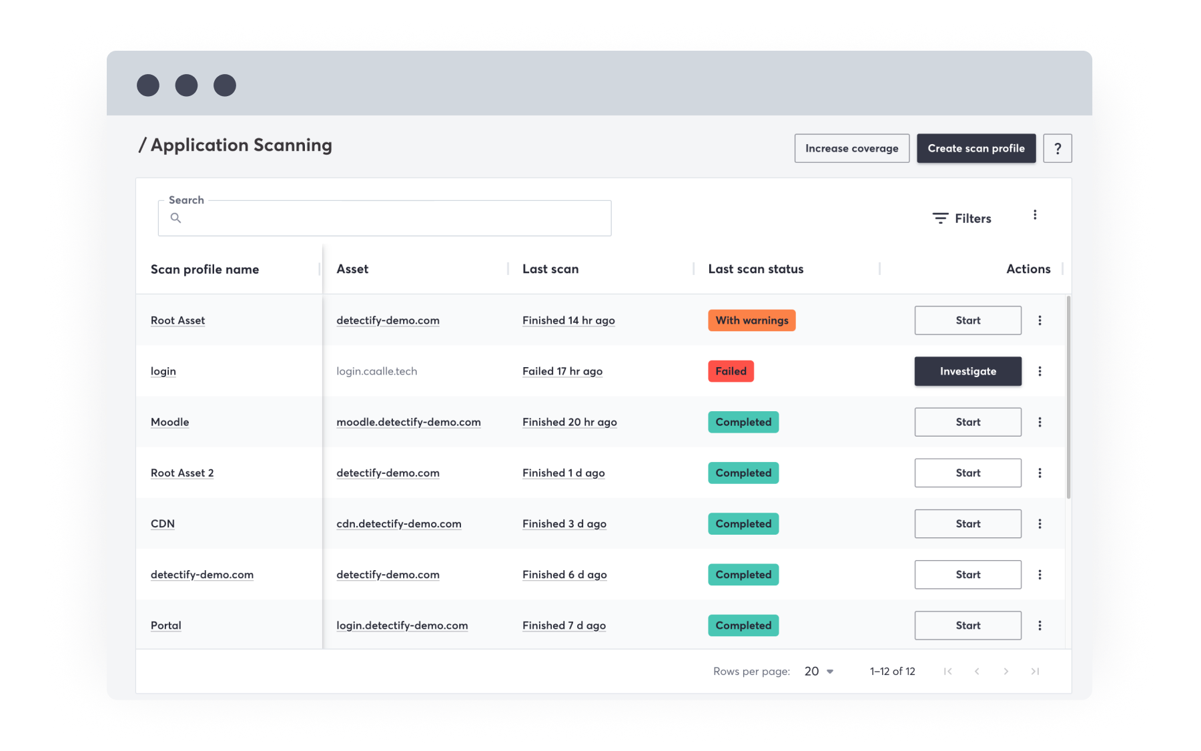Screen dimensions: 1201x751
Task: Click Completed badge in Portal row
Action: coord(743,625)
